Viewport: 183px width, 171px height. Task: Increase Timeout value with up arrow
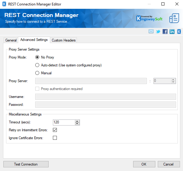coord(77,121)
